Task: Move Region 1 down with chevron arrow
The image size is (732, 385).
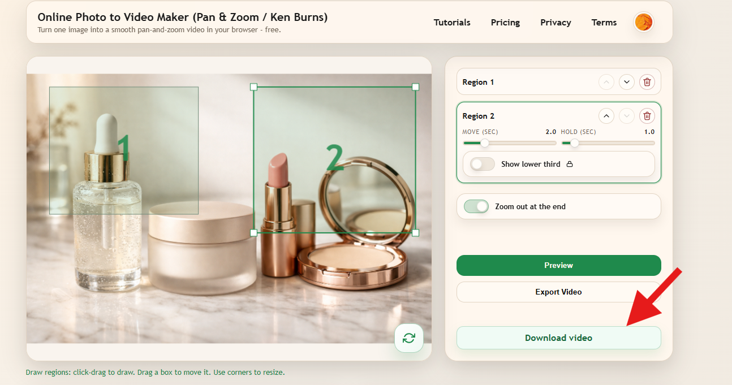Action: (626, 82)
